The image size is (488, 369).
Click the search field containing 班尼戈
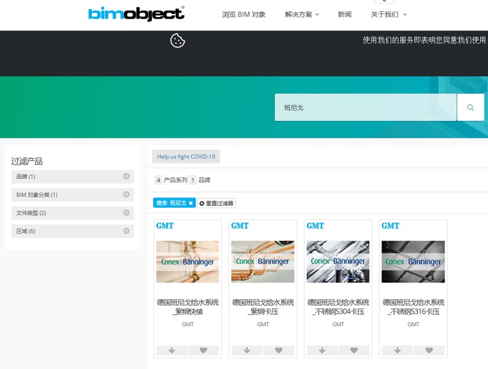click(365, 107)
